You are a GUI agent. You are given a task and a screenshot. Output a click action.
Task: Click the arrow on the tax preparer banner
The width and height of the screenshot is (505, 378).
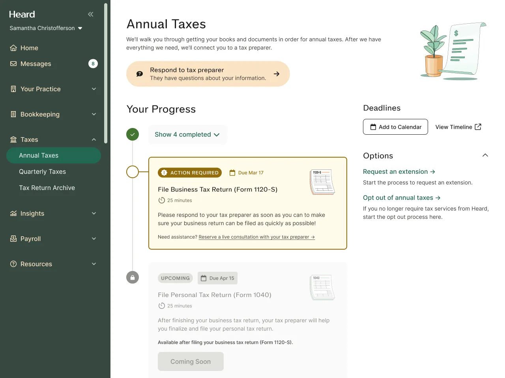tap(277, 74)
